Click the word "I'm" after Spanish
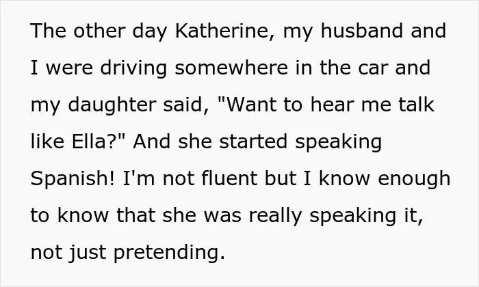 139,178
